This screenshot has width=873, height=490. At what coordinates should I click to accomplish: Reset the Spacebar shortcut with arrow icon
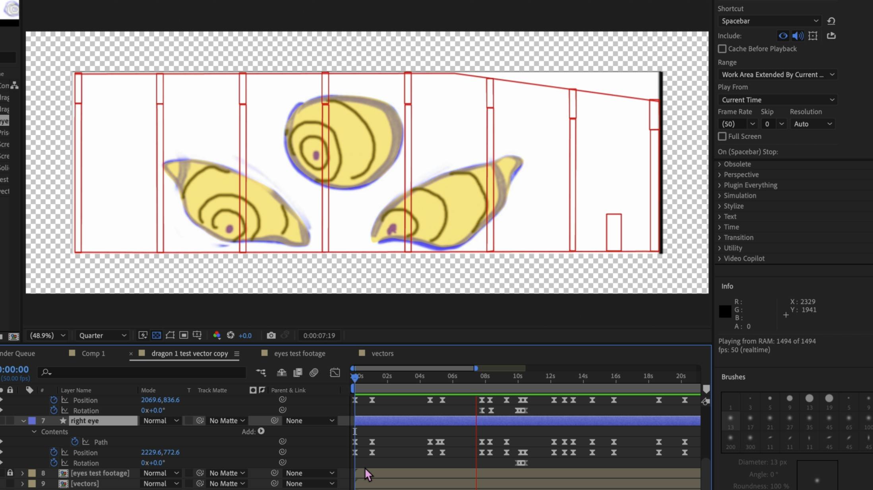pos(831,21)
